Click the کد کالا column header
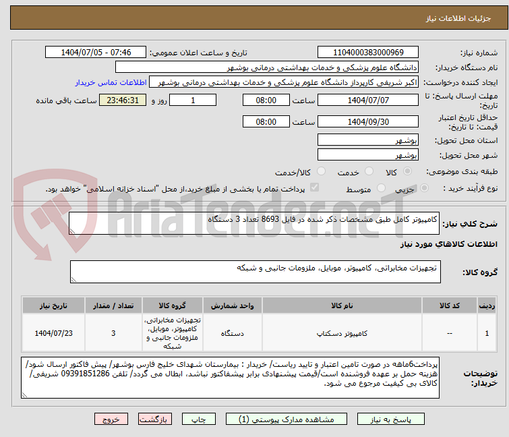 (450, 305)
